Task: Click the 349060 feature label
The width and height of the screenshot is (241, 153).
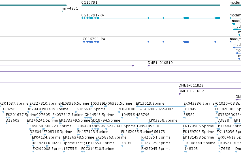Action: tap(36, 126)
